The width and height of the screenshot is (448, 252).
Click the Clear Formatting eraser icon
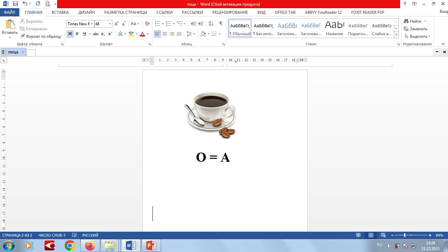tap(147, 24)
